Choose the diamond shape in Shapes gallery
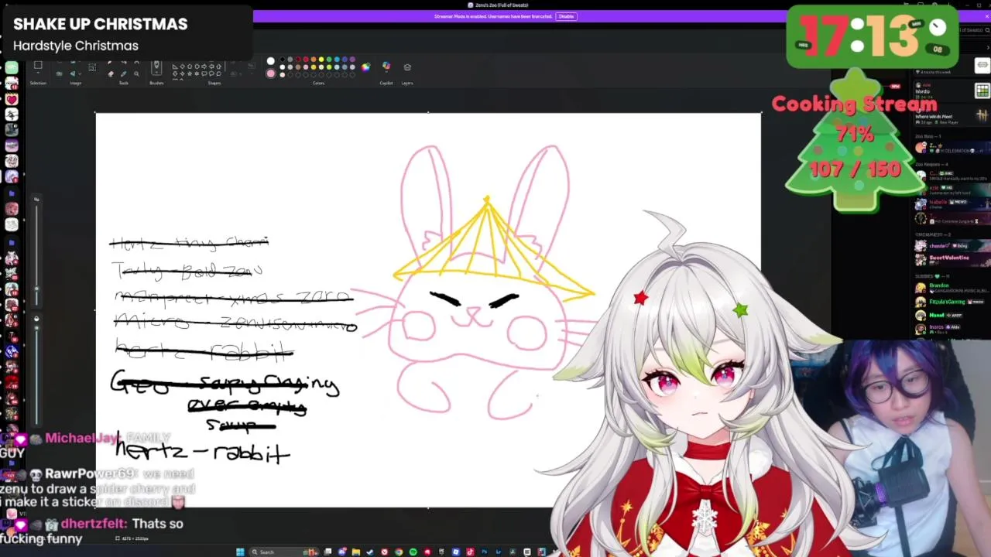The image size is (991, 557). [x=182, y=67]
